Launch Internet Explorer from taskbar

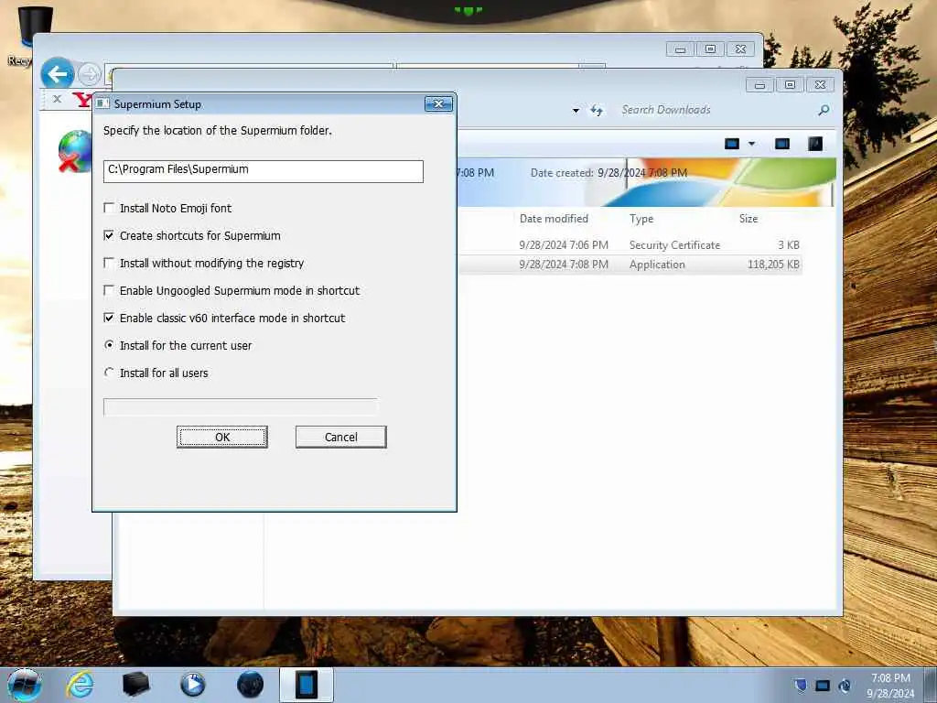[x=81, y=685]
